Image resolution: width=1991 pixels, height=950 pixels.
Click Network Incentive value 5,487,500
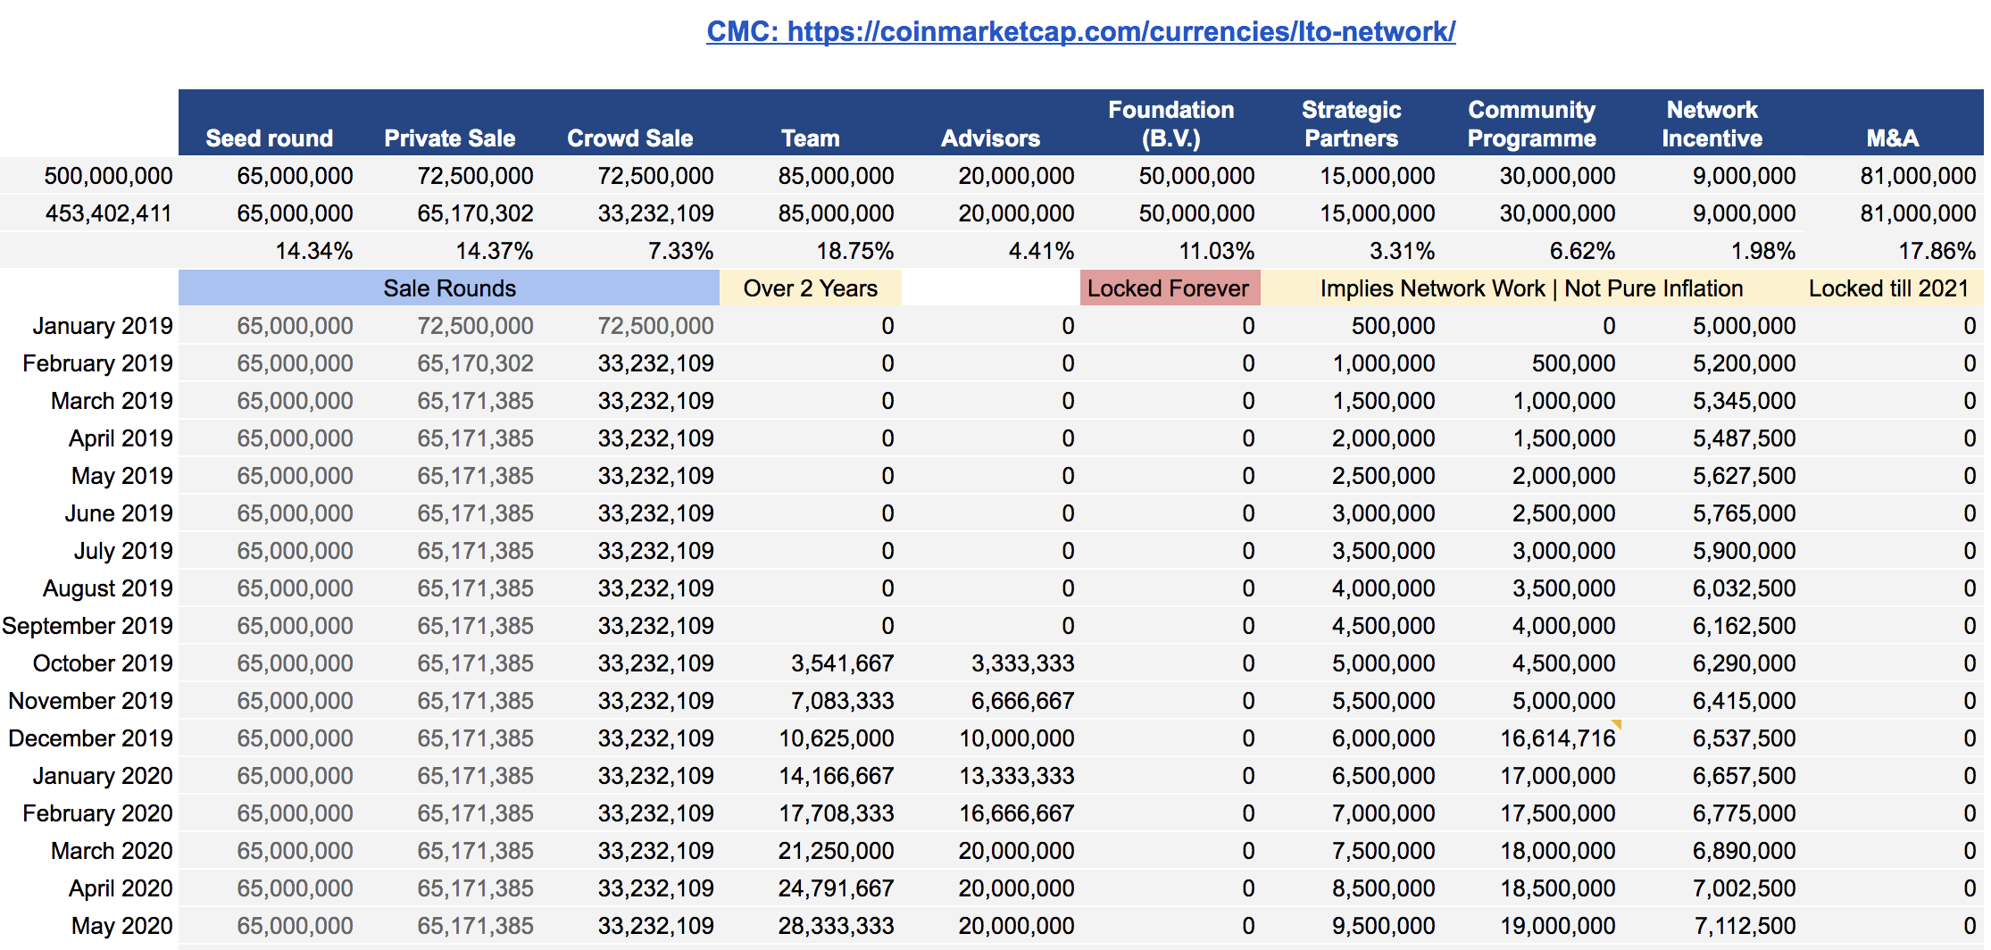[x=1745, y=438]
